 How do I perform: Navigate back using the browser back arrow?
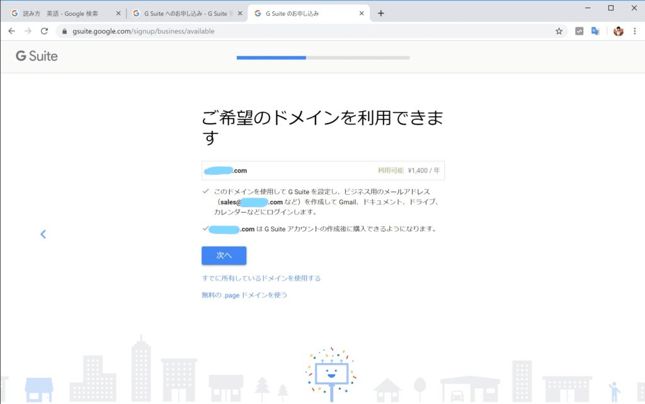(x=11, y=30)
